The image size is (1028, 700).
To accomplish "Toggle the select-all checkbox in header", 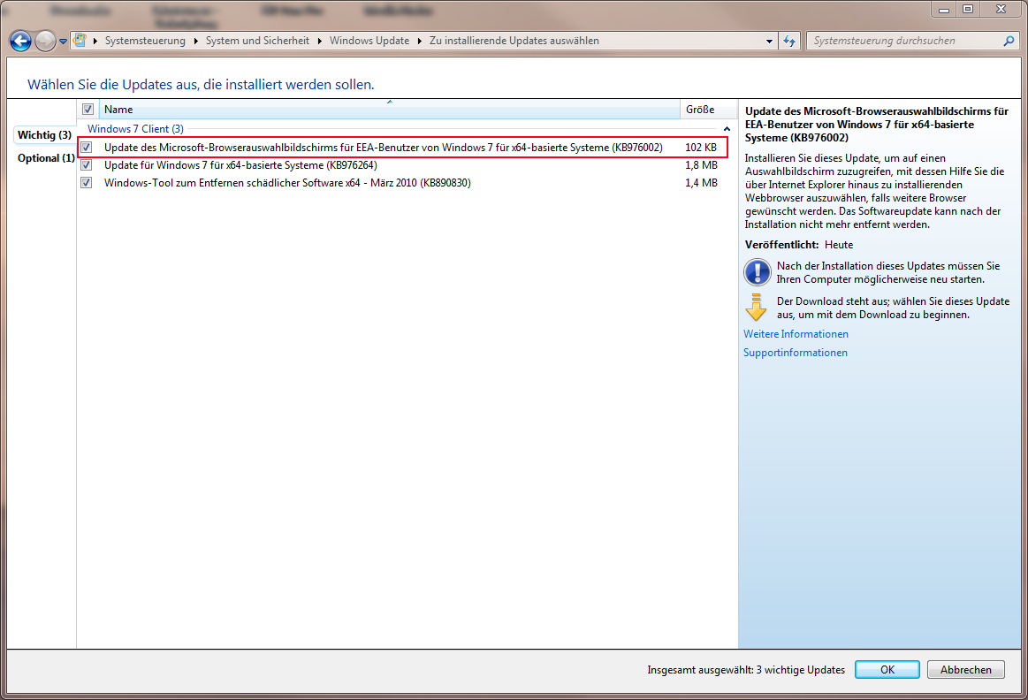I will [88, 110].
